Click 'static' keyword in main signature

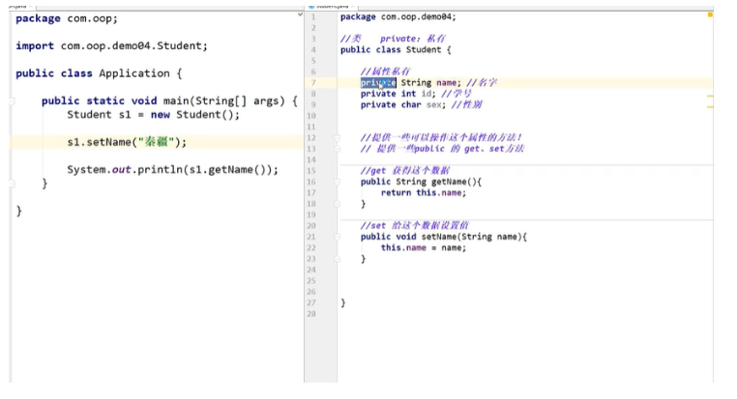coord(105,100)
